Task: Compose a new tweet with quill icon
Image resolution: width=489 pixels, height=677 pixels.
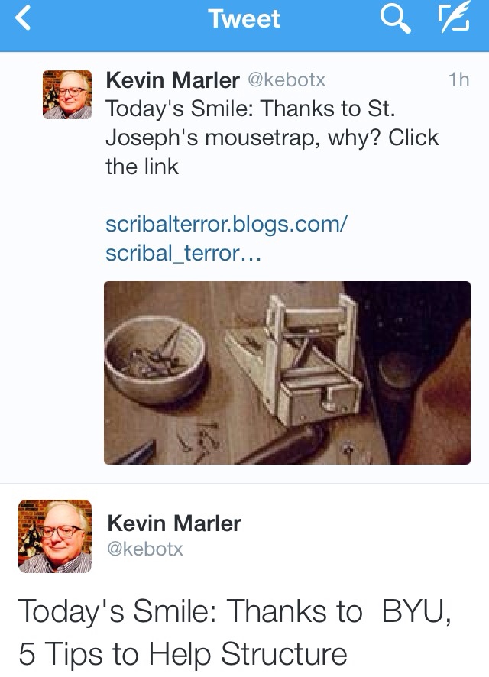Action: [454, 18]
